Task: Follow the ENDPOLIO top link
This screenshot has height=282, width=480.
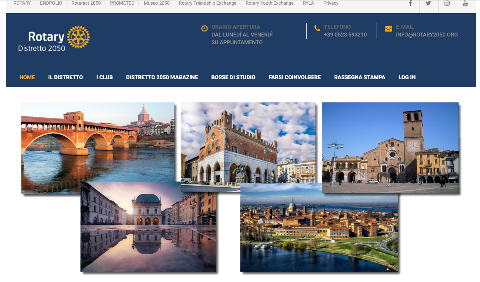Action: coord(51,3)
